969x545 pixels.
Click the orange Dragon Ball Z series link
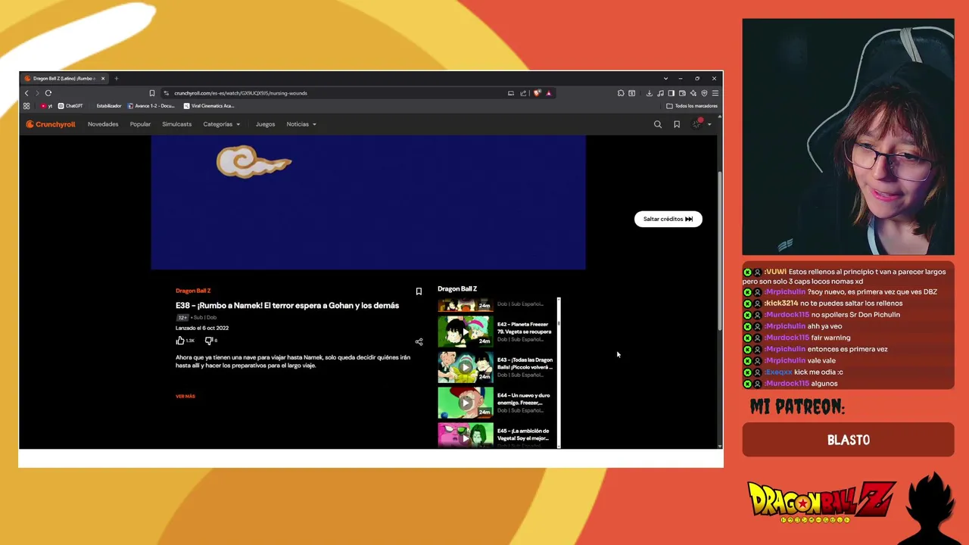pyautogui.click(x=193, y=291)
